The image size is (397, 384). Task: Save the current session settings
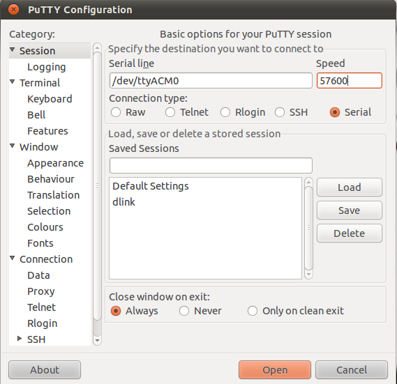[x=350, y=210]
